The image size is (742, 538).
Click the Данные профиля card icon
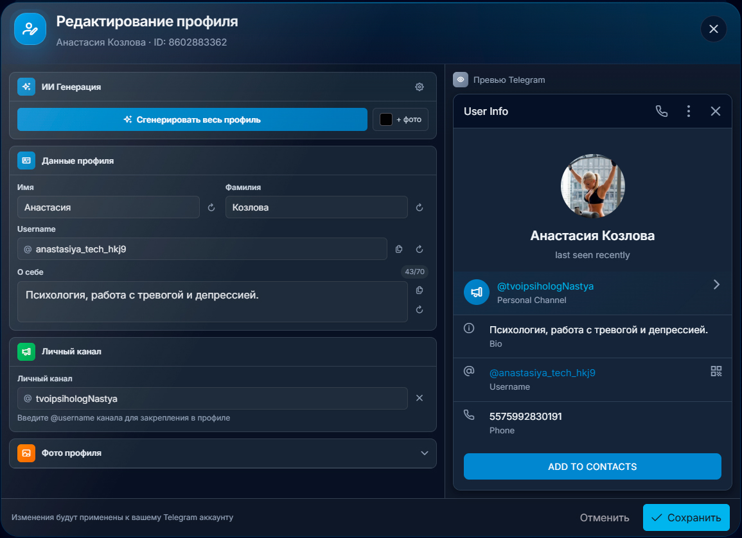pyautogui.click(x=26, y=161)
